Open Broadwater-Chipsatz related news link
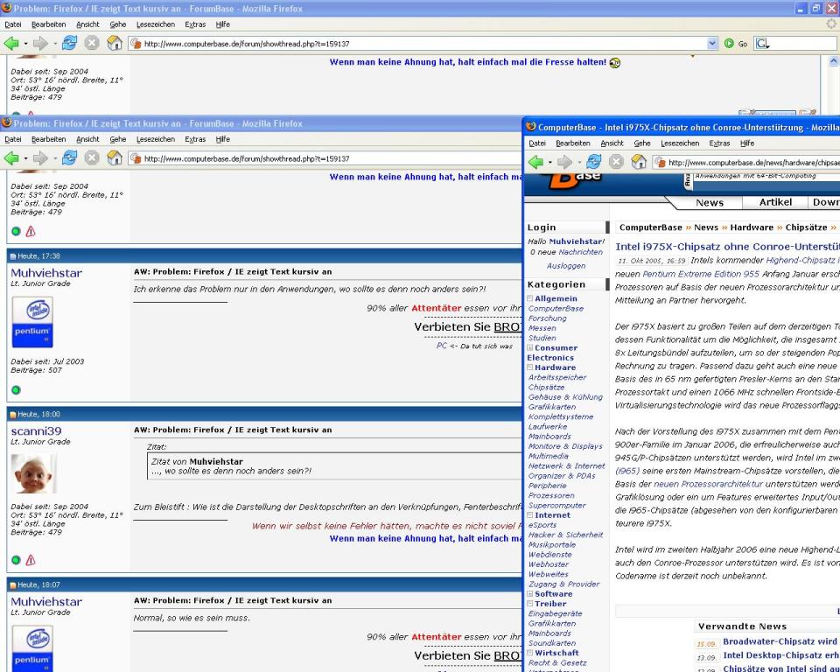The width and height of the screenshot is (840, 672). 780,641
